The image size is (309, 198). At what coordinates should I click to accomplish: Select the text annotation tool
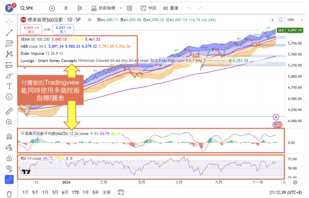9,86
